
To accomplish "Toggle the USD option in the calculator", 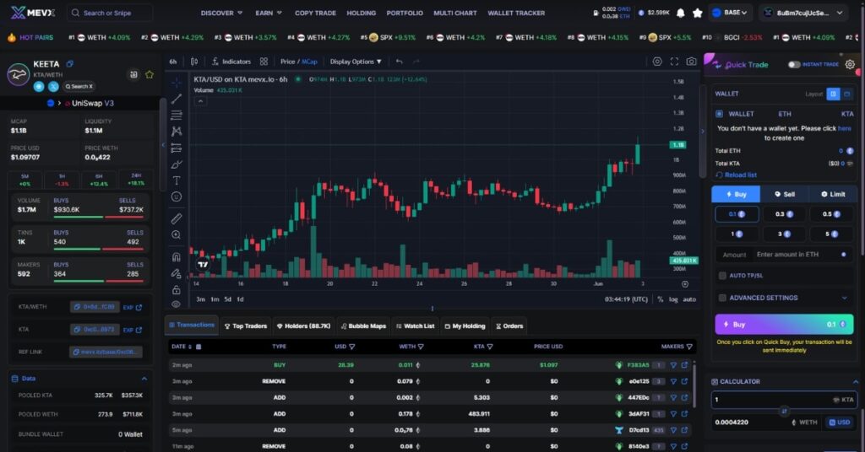I will click(839, 422).
